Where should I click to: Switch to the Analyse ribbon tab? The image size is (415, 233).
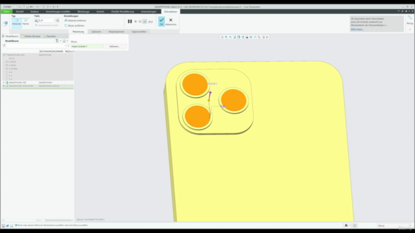[34, 12]
